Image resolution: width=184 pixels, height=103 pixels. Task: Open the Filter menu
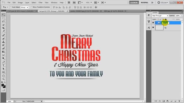click(41, 3)
